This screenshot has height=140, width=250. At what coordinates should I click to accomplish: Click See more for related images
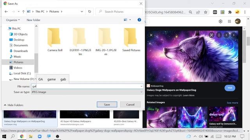(x=232, y=103)
